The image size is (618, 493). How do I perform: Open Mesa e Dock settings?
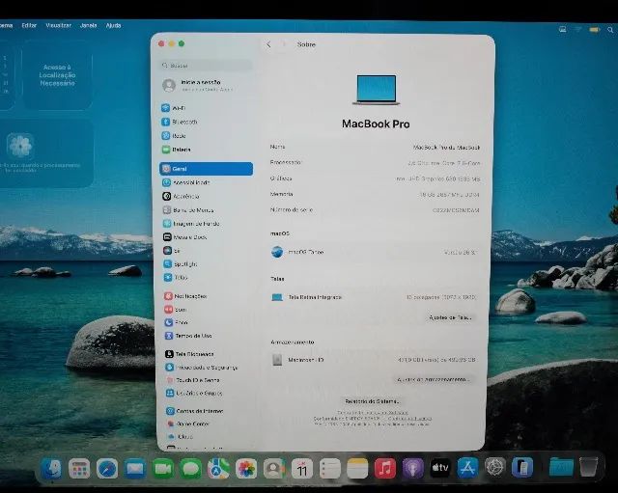tap(184, 237)
